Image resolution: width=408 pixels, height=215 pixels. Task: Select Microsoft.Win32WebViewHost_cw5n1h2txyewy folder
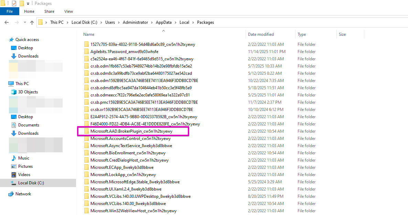click(133, 211)
